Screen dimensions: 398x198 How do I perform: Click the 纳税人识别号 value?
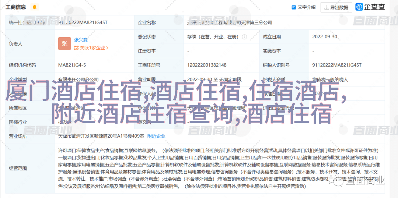pos(337,65)
